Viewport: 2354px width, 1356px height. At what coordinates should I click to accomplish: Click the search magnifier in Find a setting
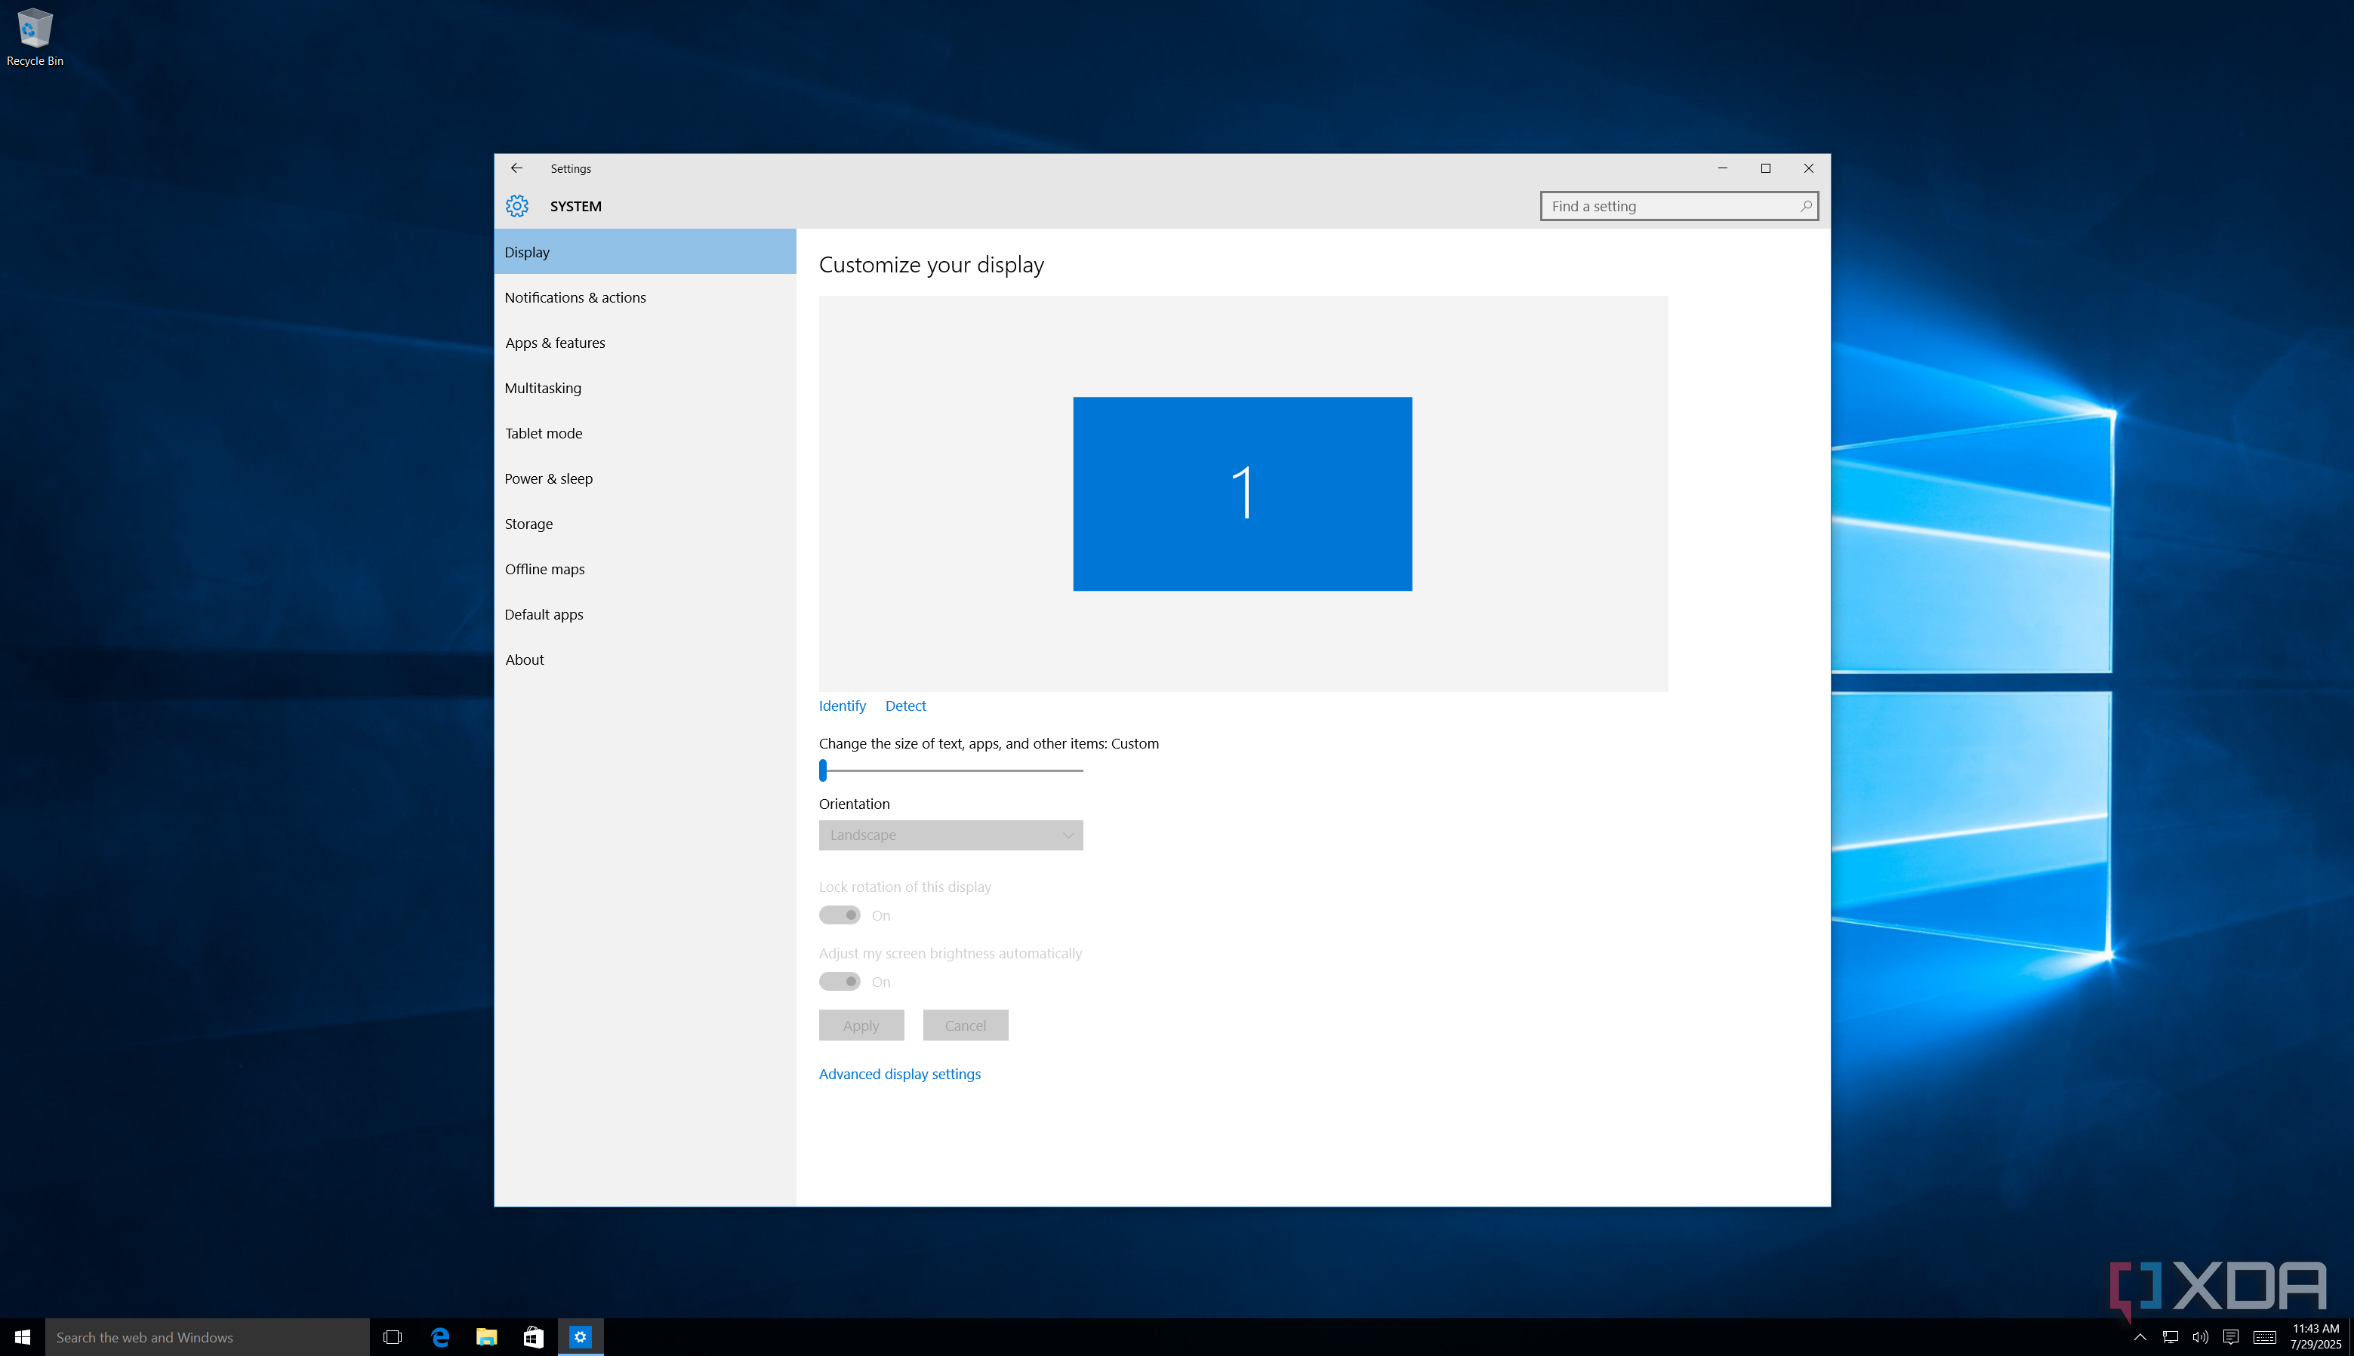(1805, 206)
